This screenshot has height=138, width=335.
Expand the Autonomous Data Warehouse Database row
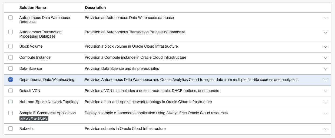(325, 18)
